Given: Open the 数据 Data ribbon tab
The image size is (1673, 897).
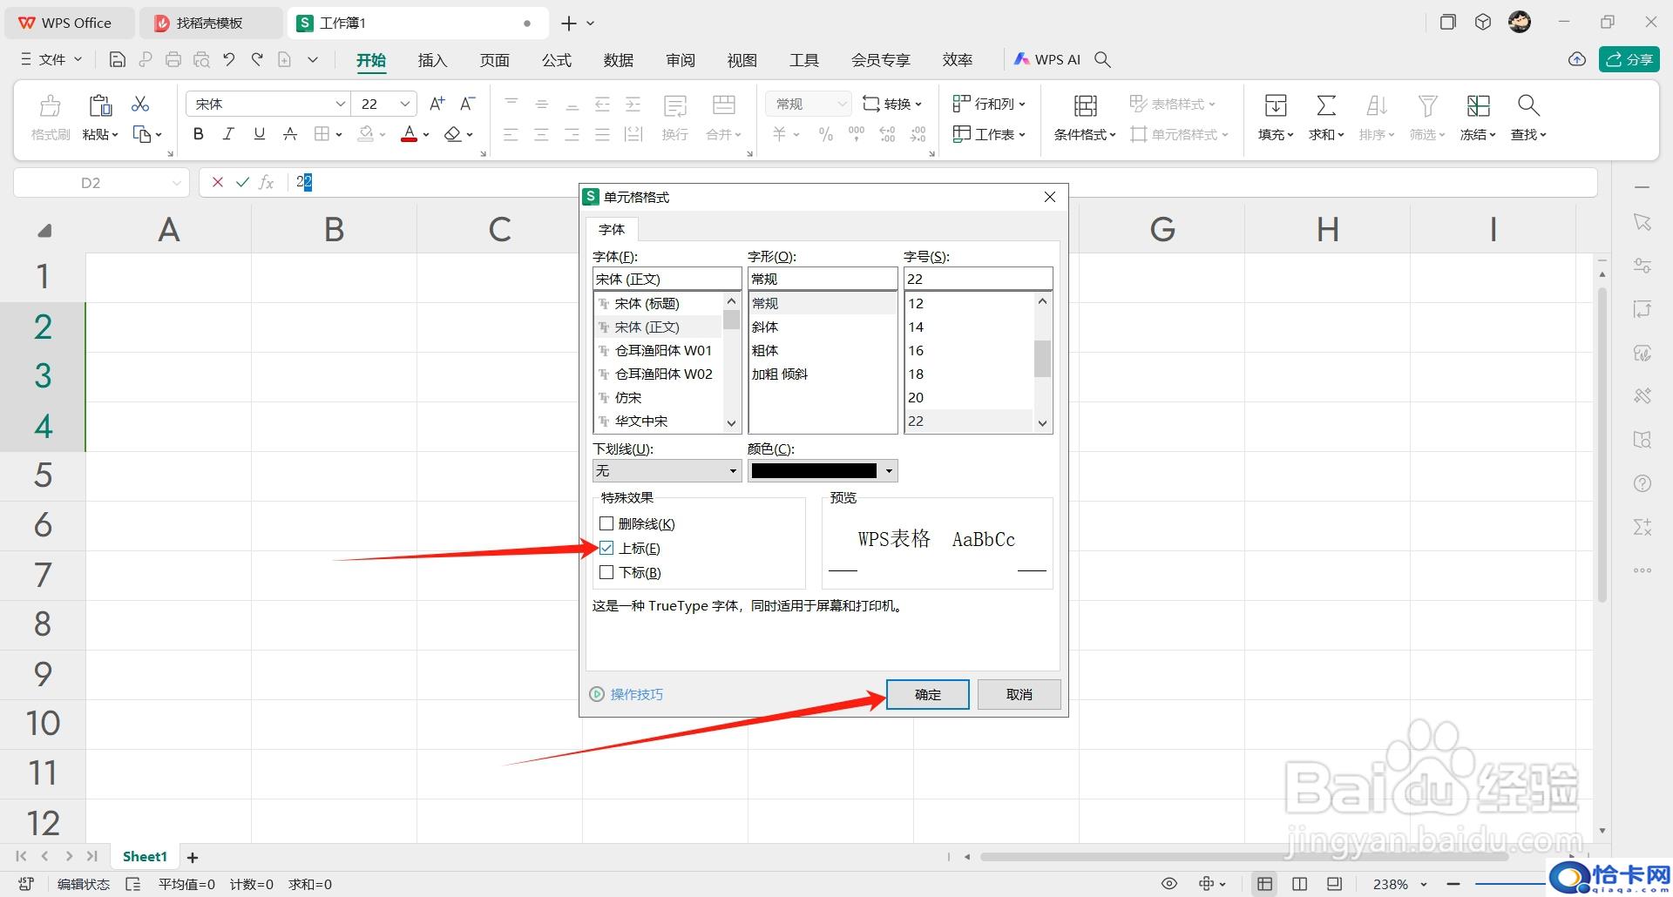Looking at the screenshot, I should point(618,59).
